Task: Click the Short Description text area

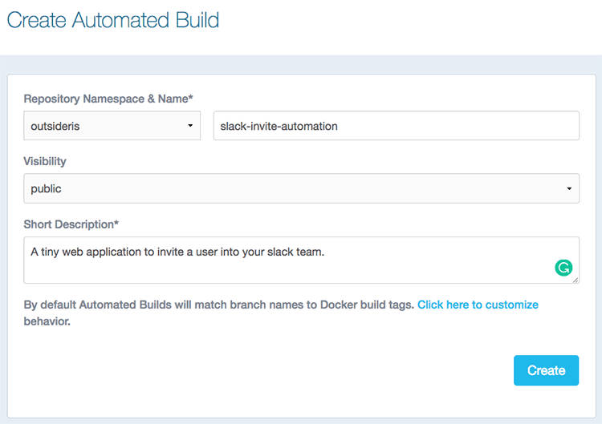Action: (x=301, y=260)
